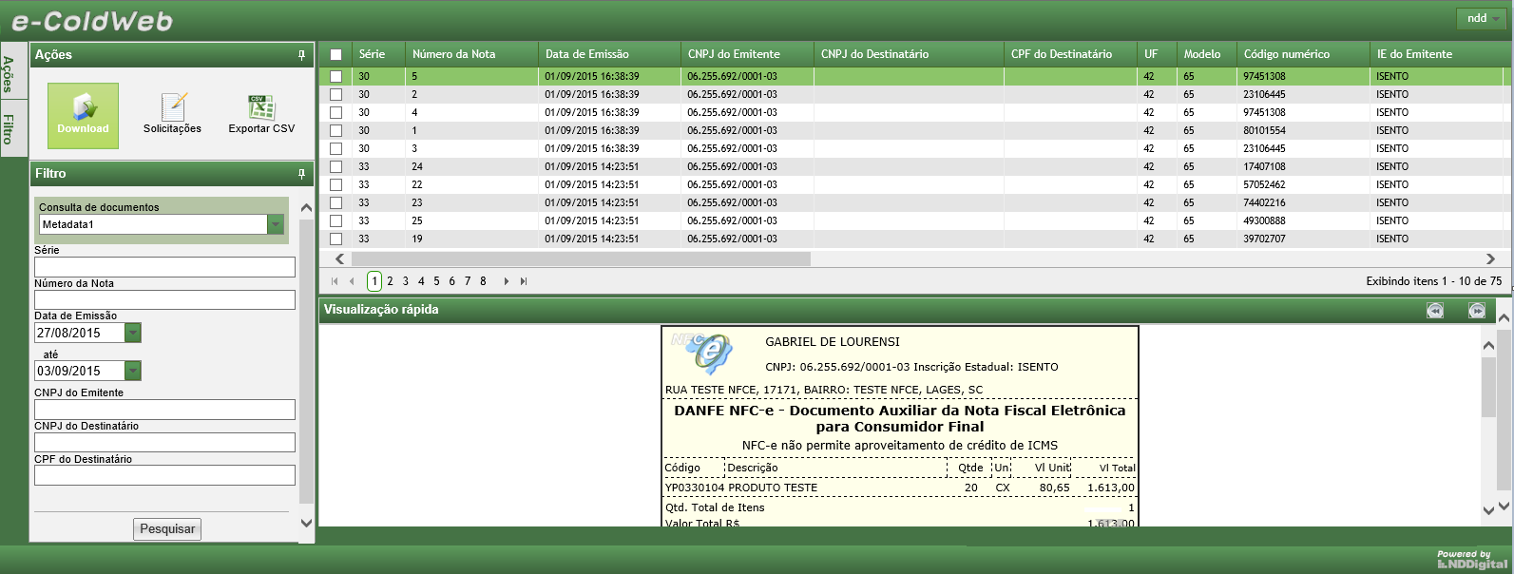The width and height of the screenshot is (1514, 574).
Task: Expand the ndd user menu
Action: (x=1481, y=18)
